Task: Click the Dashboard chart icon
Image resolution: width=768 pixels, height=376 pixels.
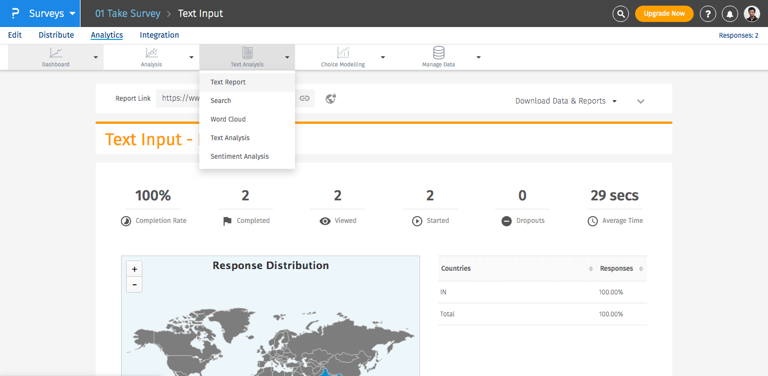Action: click(x=56, y=53)
